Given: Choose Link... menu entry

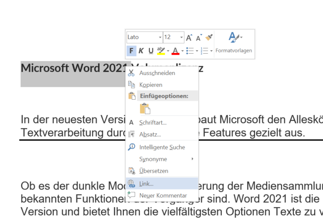Looking at the screenshot, I should click(162, 184).
